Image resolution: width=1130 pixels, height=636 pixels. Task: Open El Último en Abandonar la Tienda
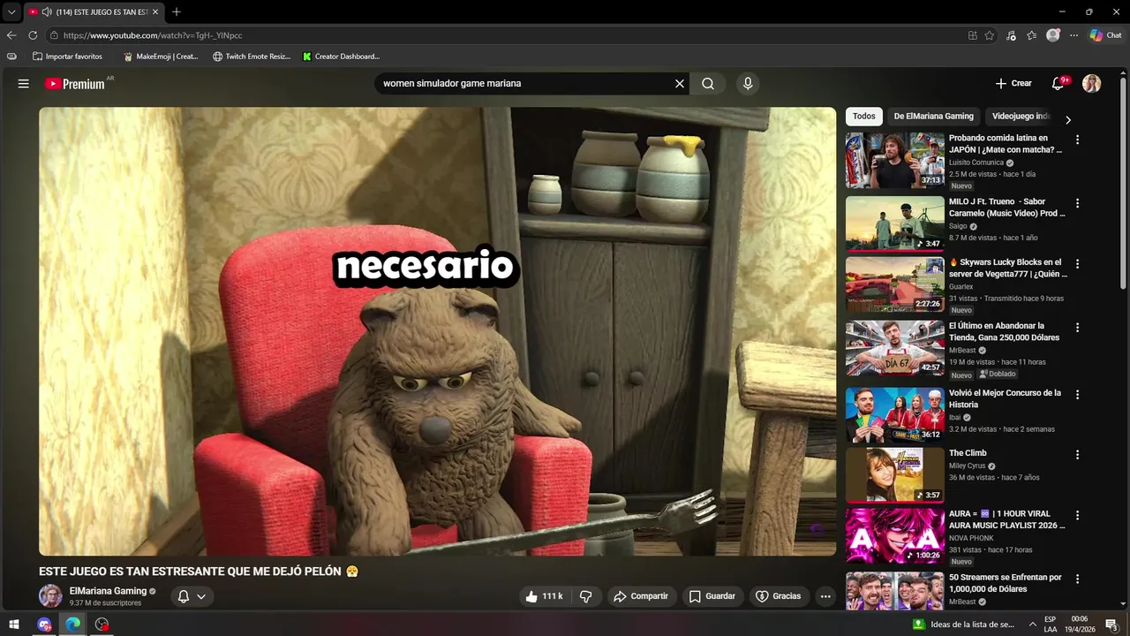coord(1004,331)
